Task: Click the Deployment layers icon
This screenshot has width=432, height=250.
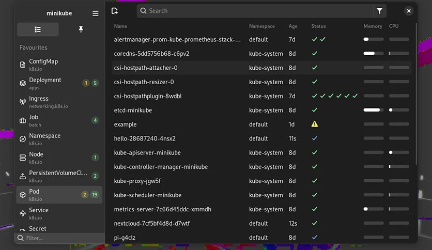Action: pyautogui.click(x=23, y=83)
